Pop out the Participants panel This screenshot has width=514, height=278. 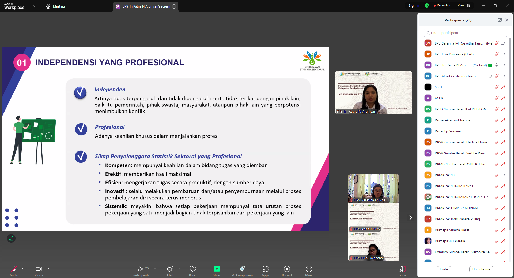click(500, 20)
